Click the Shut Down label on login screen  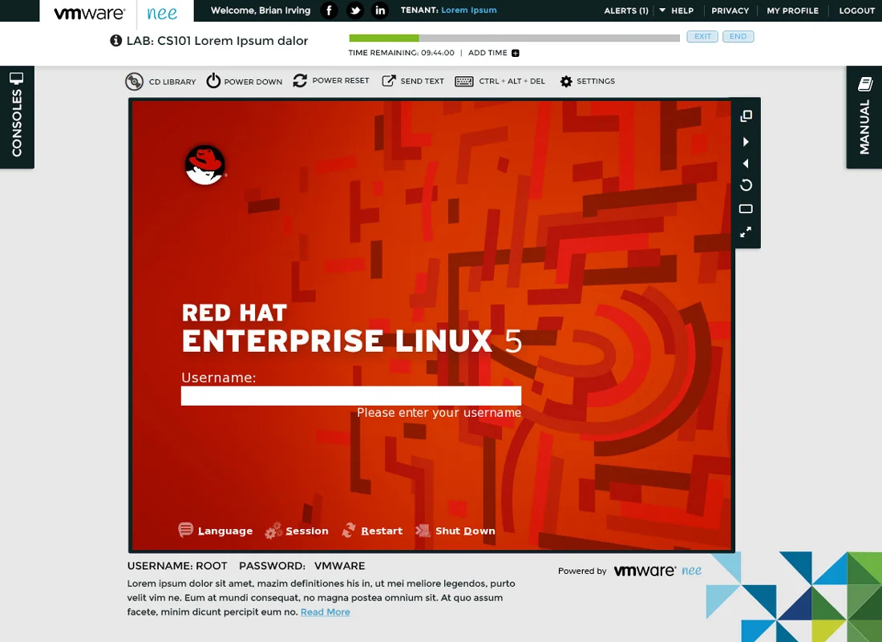tap(465, 531)
